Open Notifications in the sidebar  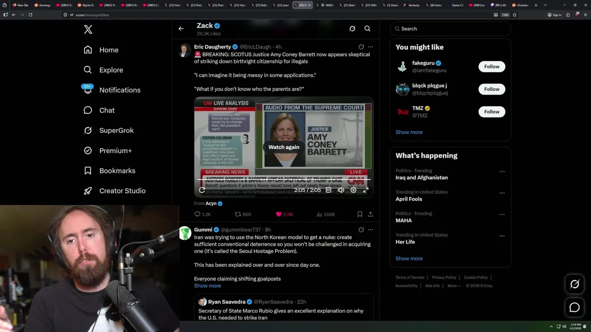pos(112,90)
